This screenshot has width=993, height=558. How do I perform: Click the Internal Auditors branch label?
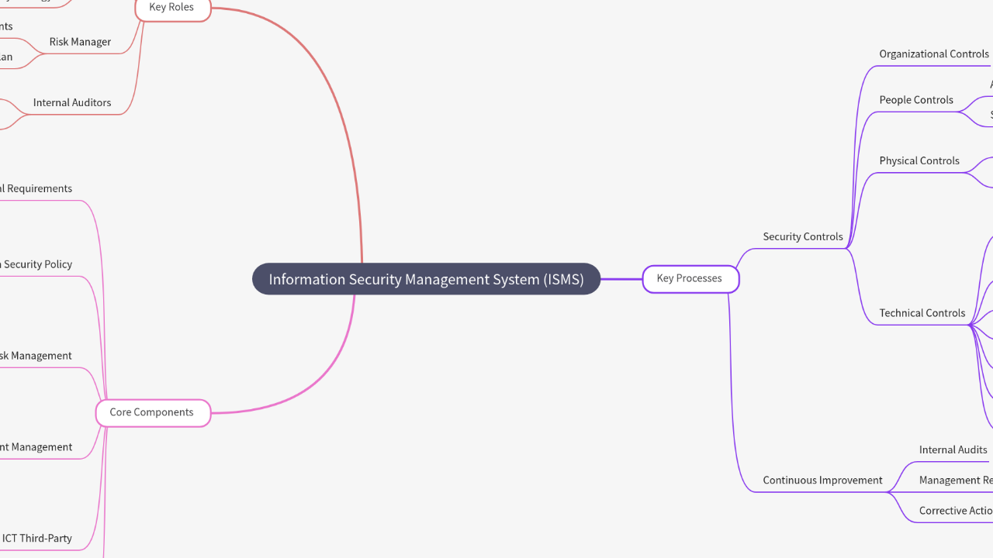point(72,102)
